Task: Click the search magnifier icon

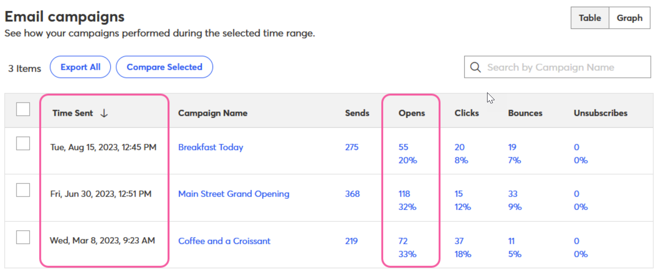Action: 475,67
